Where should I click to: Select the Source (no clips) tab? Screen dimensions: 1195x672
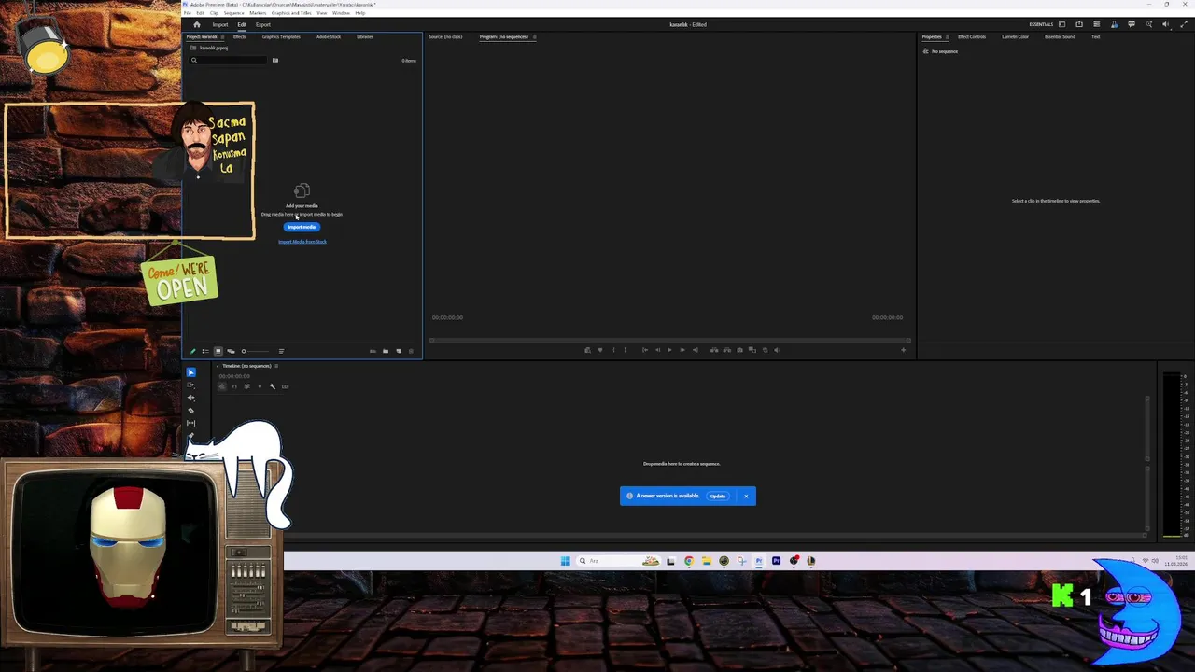pos(445,36)
